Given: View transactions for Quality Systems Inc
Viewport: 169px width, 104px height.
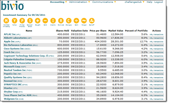Looking at the screenshot, I should [x=159, y=77].
